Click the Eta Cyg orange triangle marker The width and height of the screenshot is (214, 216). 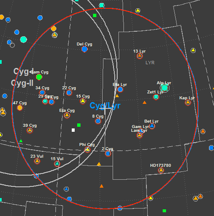point(67,115)
